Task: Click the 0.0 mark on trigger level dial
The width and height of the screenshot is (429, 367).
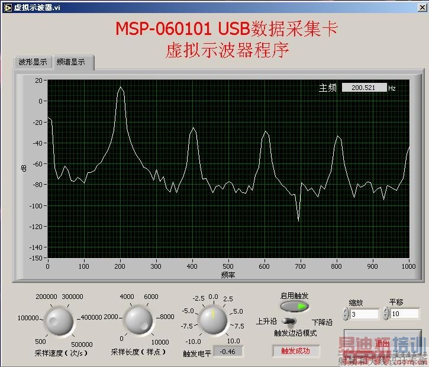Action: [214, 297]
